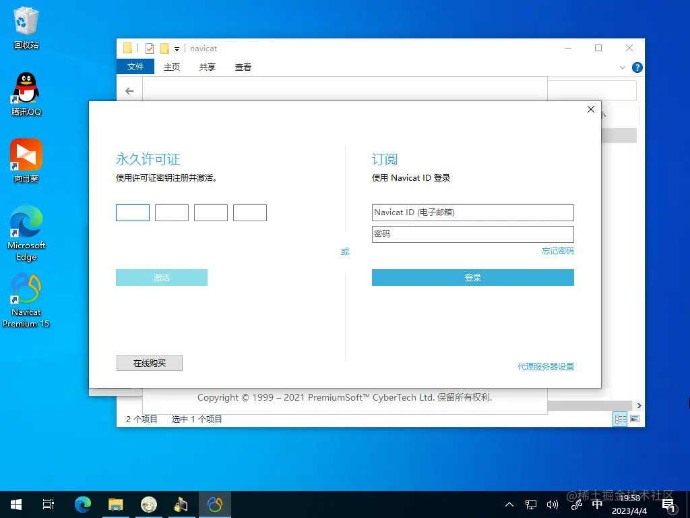Screen dimensions: 690x518
Task: Click the new folder quick access icon
Action: click(164, 48)
